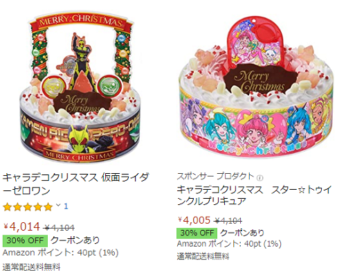Click the struck-through ¥4,104 under Precure cake

click(228, 221)
